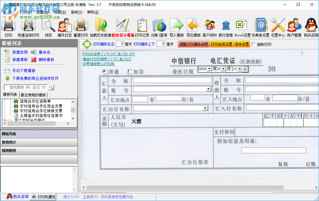Open the day 13 dropdown
Screen dimensions: 319x201
coord(240,69)
